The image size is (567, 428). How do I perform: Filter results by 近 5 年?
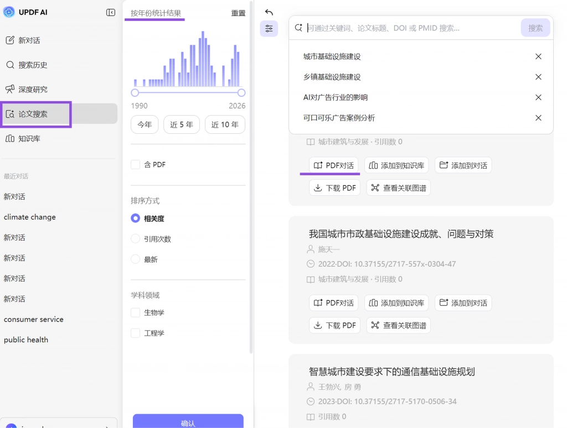coord(182,124)
